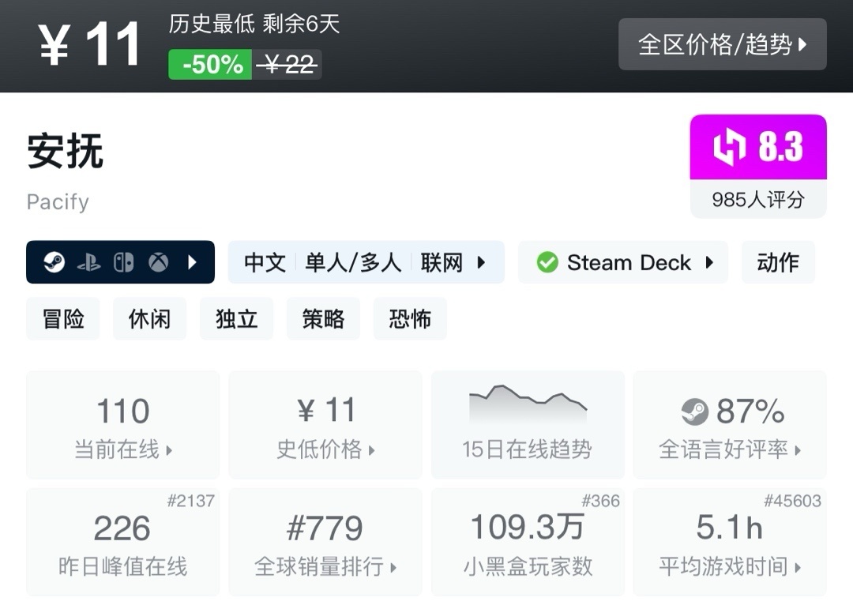The height and width of the screenshot is (605, 853).
Task: Open 全区价格/趋势 price trends
Action: 722,44
